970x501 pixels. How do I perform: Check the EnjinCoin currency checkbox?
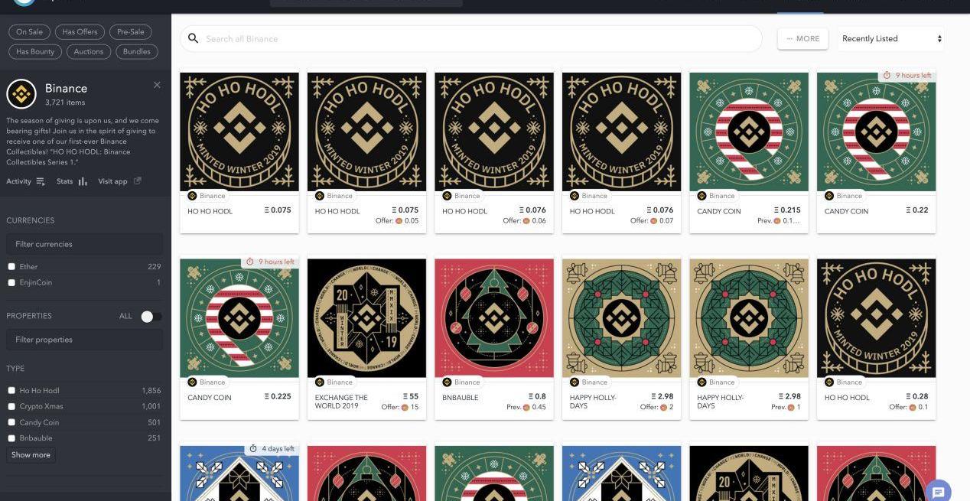(11, 283)
